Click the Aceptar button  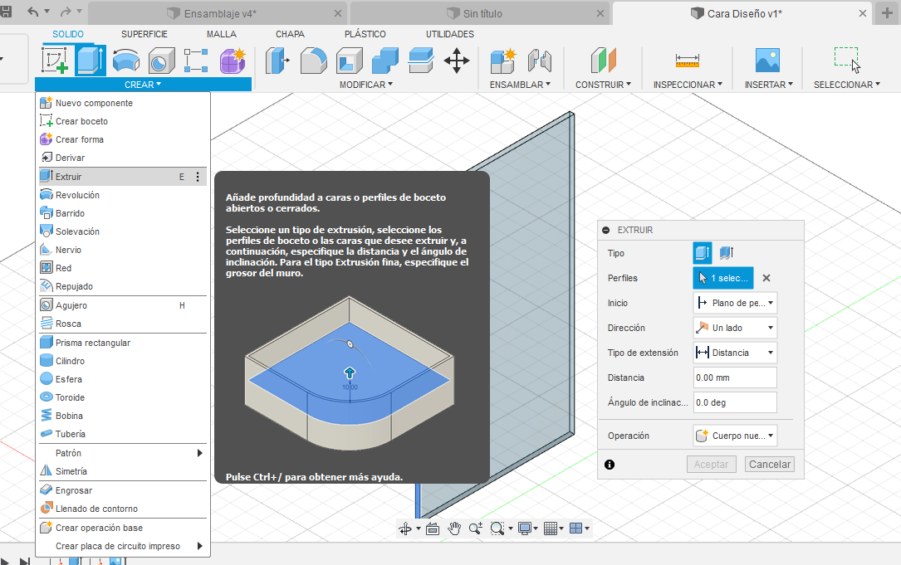[712, 465]
